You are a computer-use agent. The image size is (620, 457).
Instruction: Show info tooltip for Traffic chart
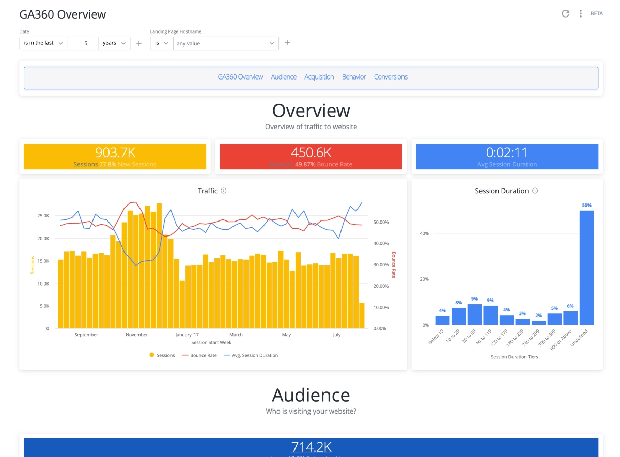click(224, 191)
